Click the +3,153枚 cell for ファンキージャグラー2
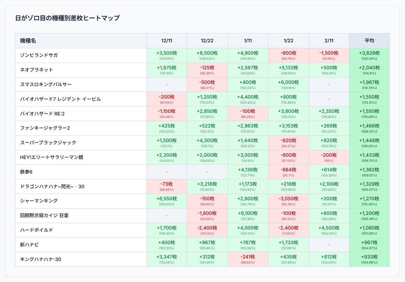 288,128
